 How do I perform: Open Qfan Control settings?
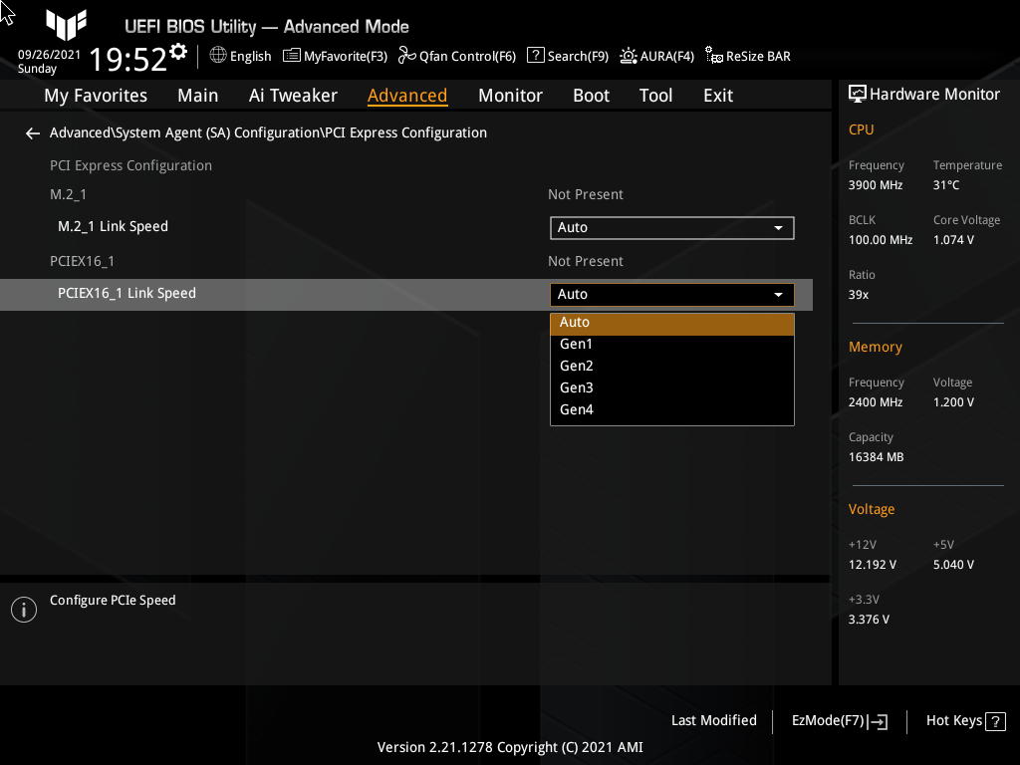[456, 56]
